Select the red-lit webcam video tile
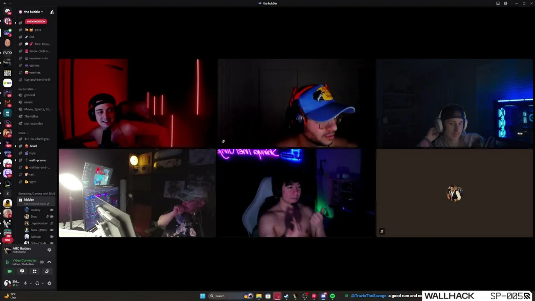This screenshot has height=301, width=535. click(x=137, y=103)
